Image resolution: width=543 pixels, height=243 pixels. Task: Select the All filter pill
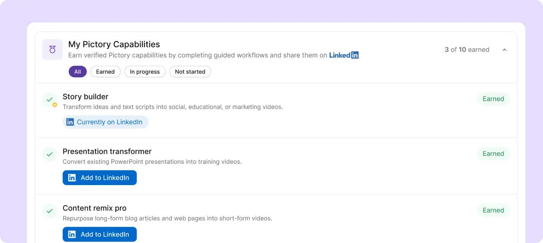point(77,72)
